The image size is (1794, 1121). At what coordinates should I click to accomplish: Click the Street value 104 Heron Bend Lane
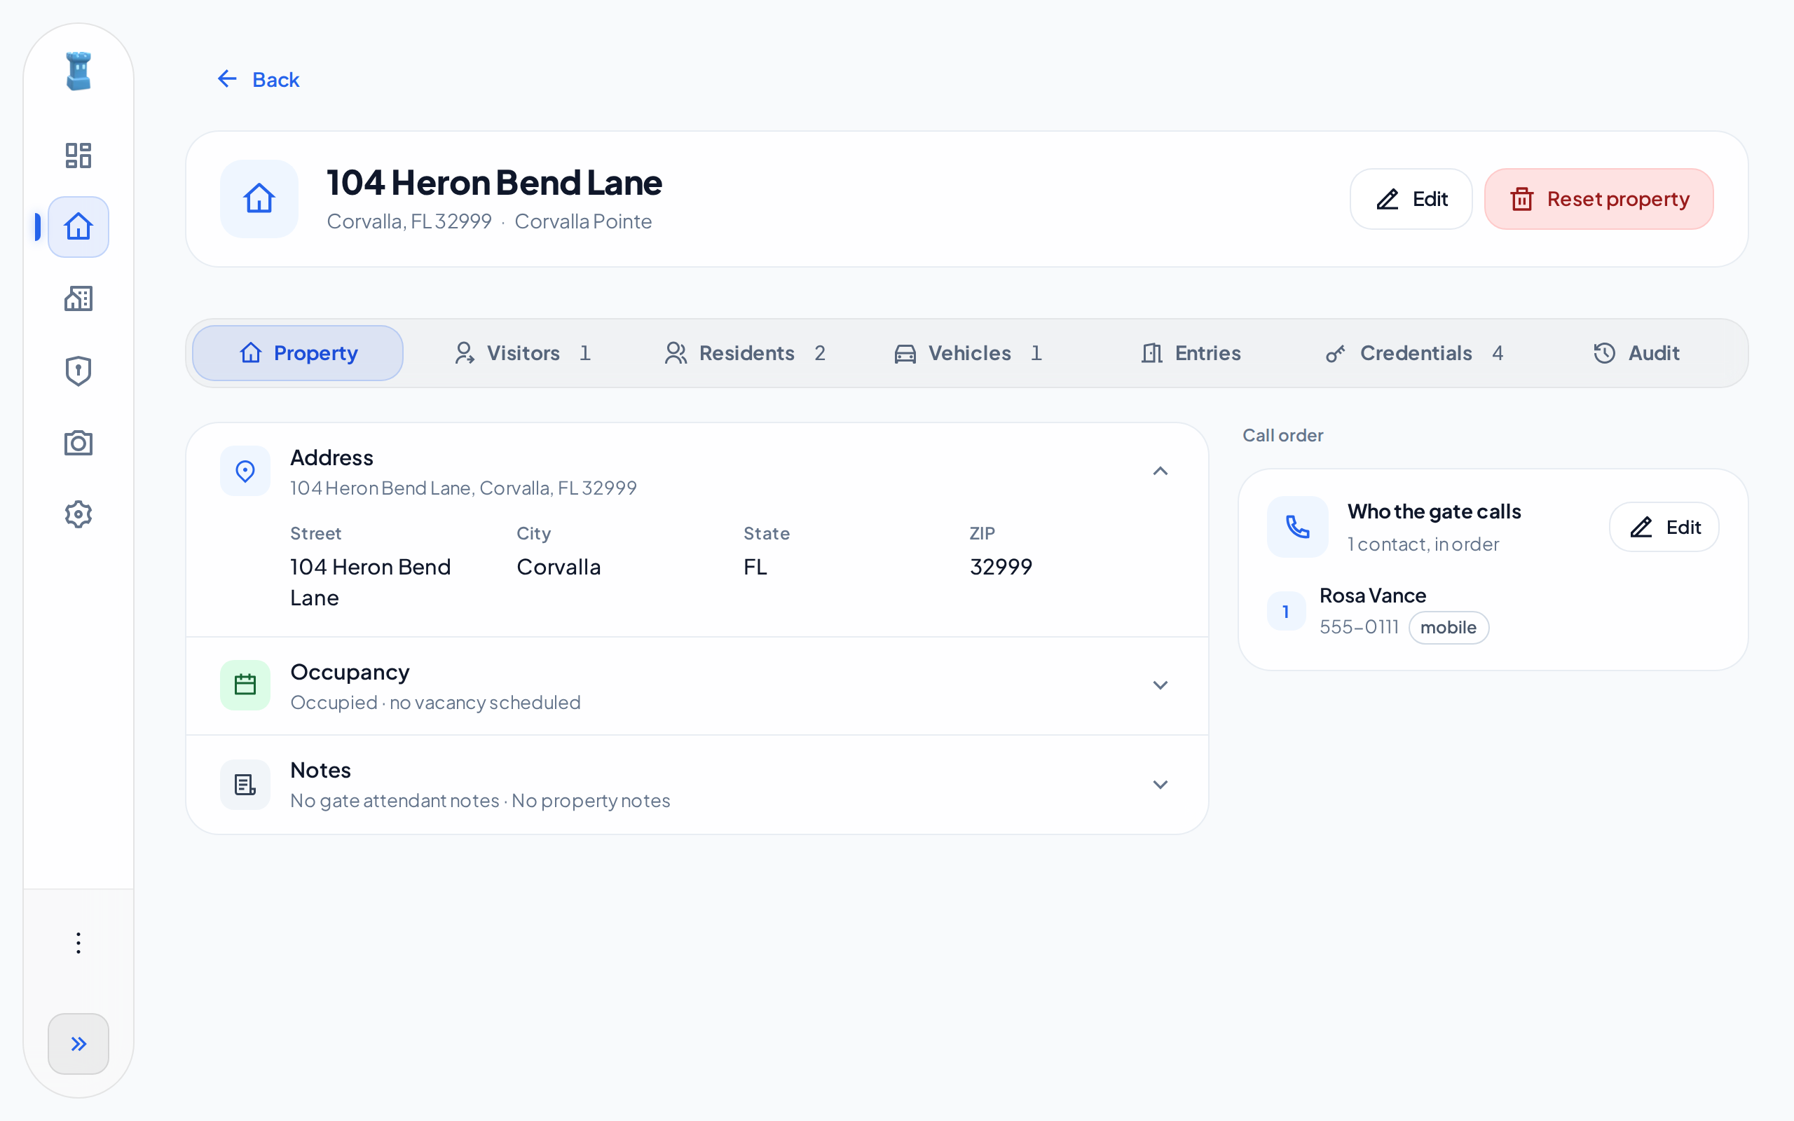[x=370, y=582]
